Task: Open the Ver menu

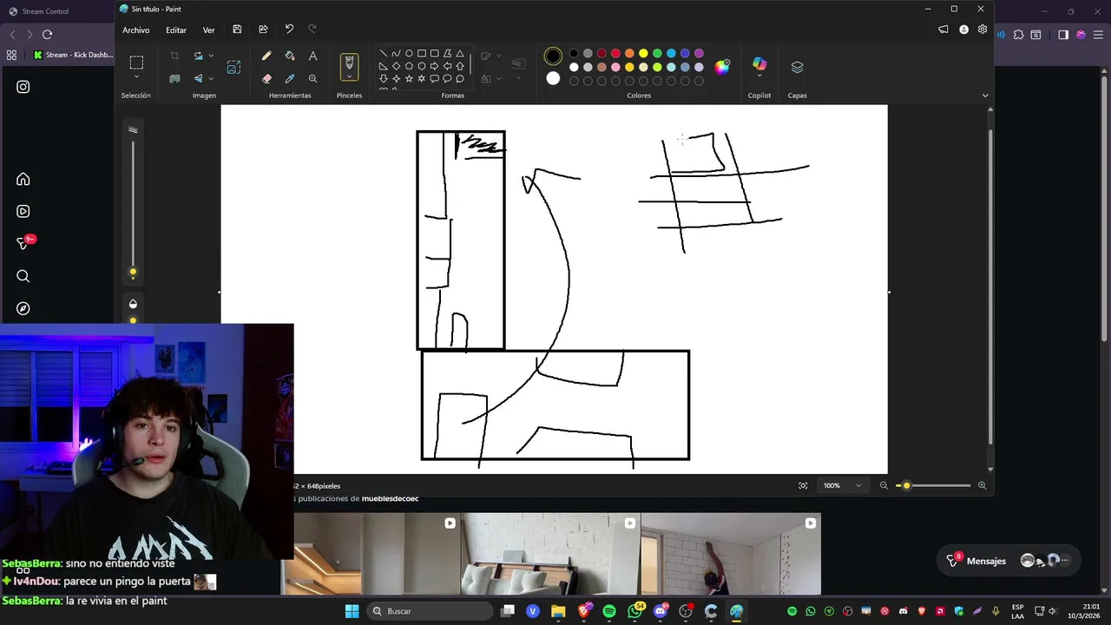Action: coord(208,30)
